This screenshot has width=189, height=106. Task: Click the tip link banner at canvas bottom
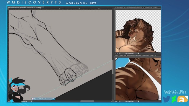pos(43,99)
